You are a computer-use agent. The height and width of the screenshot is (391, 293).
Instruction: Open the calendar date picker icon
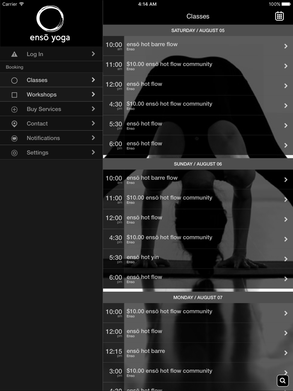pyautogui.click(x=279, y=16)
